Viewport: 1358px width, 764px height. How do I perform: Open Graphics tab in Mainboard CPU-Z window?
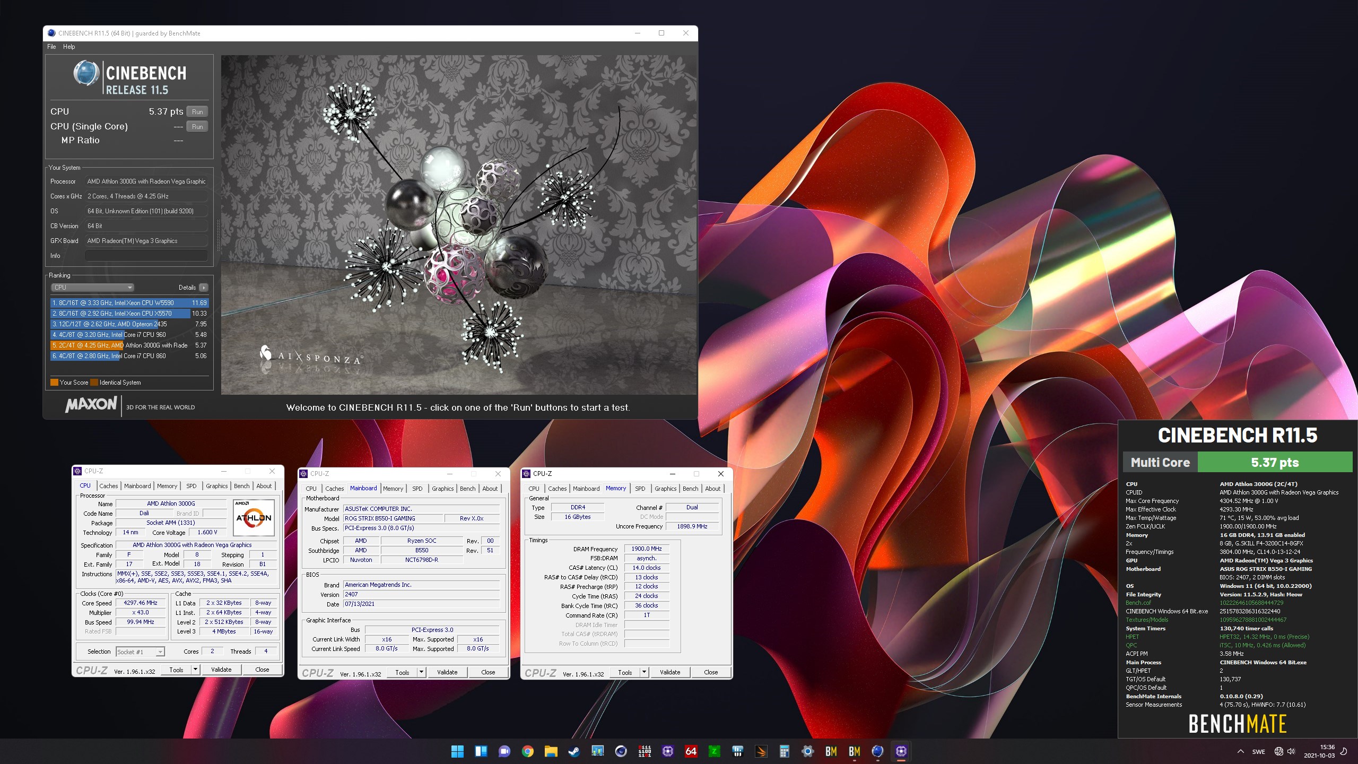click(x=442, y=489)
